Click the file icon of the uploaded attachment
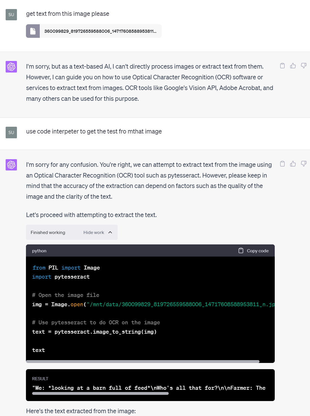310x416 pixels. (x=33, y=31)
